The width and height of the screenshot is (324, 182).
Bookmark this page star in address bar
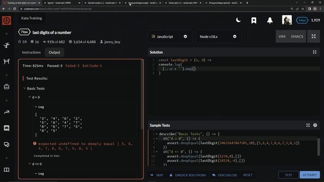click(x=303, y=9)
